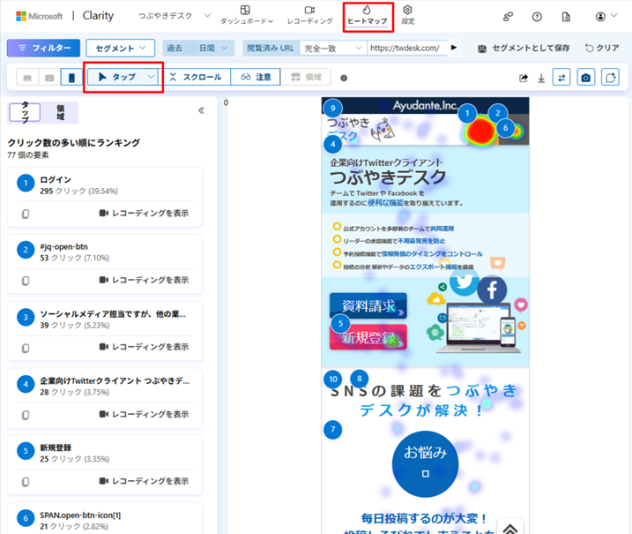632x534 pixels.
Task: Select the desktop device view icon
Action: click(27, 77)
